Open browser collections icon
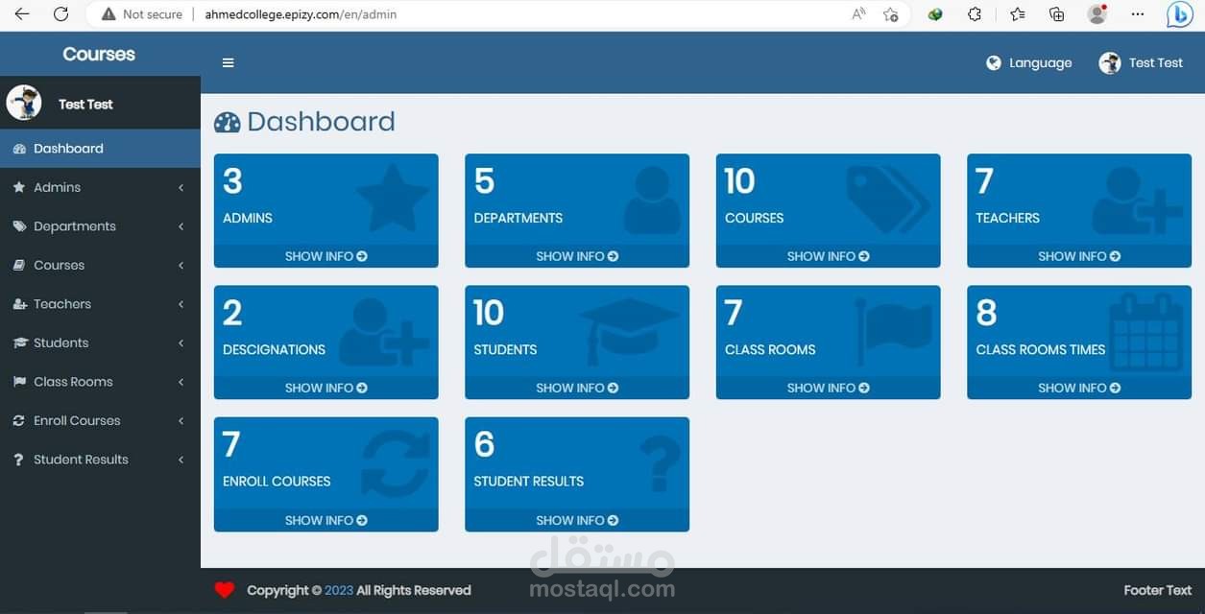 point(1056,14)
